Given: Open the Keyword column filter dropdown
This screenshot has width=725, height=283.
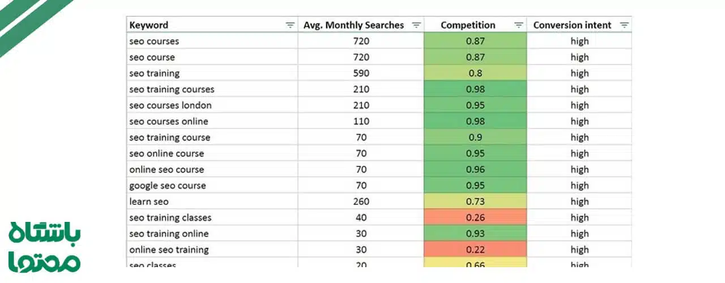Looking at the screenshot, I should pos(290,25).
